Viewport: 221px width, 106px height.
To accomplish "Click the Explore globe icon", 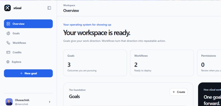I will (x=8, y=62).
